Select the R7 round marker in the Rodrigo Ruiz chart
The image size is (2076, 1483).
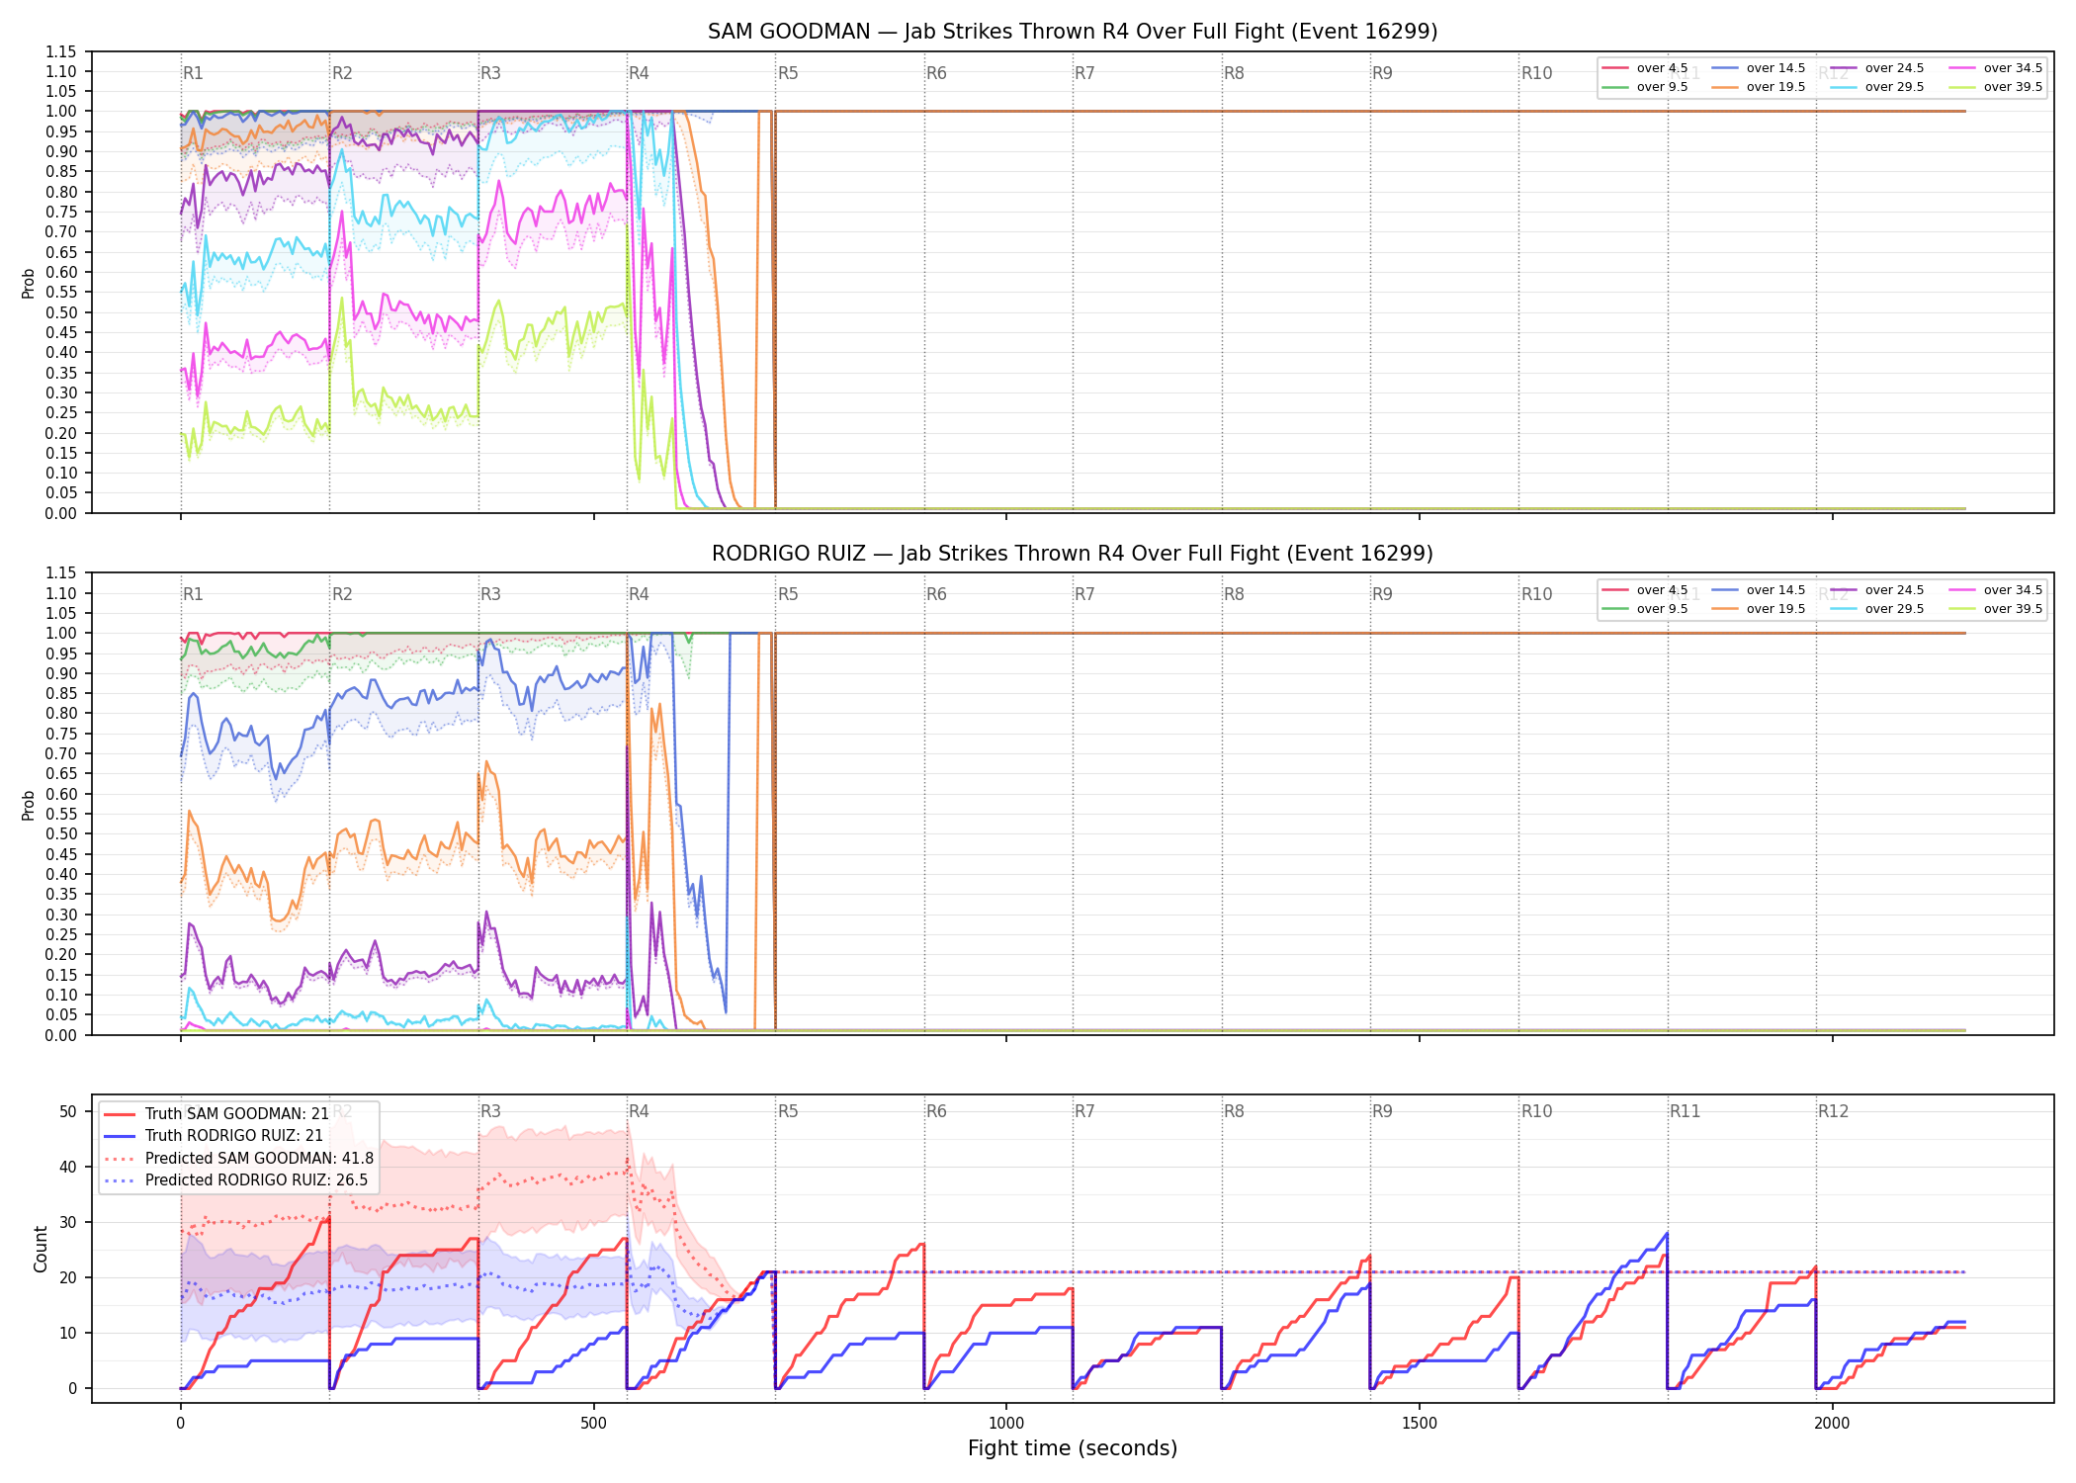click(x=1084, y=594)
